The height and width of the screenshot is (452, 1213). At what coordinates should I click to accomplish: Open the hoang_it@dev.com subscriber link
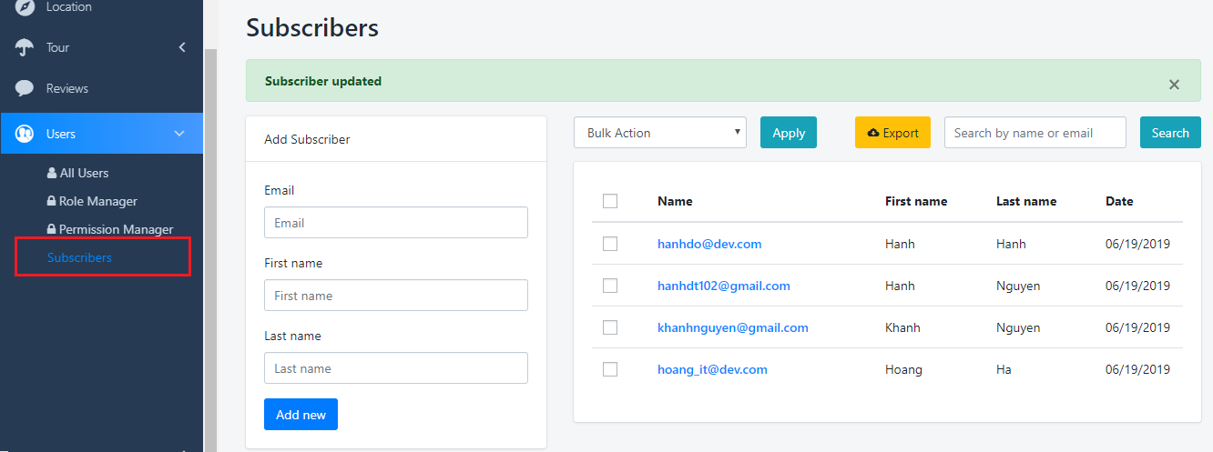pos(712,369)
